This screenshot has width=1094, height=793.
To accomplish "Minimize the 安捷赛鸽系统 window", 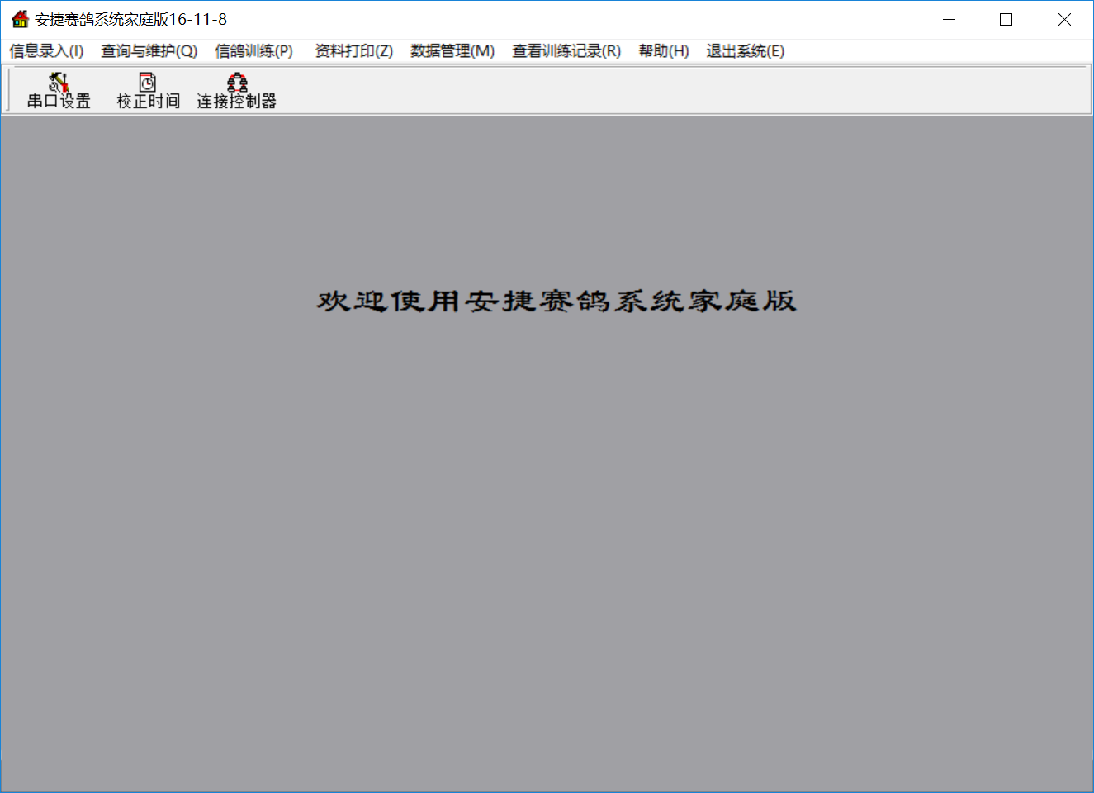I will coord(949,19).
